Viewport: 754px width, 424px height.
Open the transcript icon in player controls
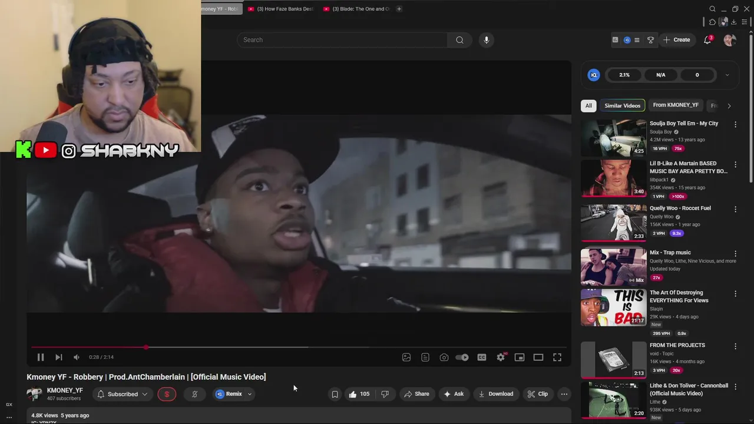pos(425,357)
